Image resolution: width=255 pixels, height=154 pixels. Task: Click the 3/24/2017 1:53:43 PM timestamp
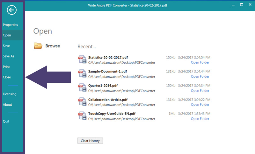(194, 114)
